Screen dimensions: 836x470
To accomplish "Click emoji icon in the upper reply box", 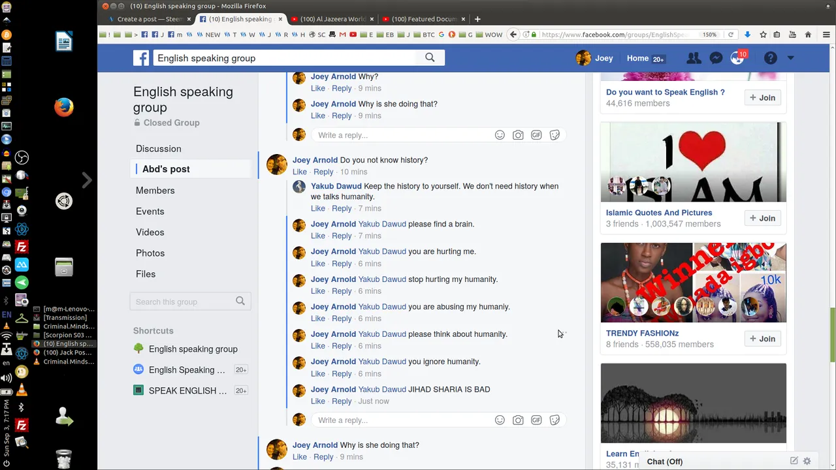I will coord(500,135).
